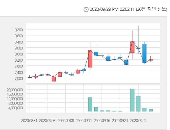Click the price axis label 7,400

pyautogui.click(x=19, y=72)
